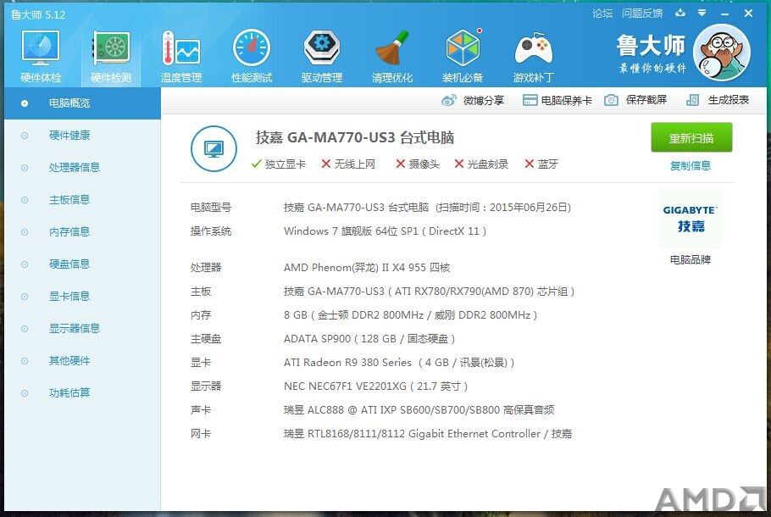Open the 问题反馈 feedback link
Screen dimensions: 771x517
[x=642, y=14]
